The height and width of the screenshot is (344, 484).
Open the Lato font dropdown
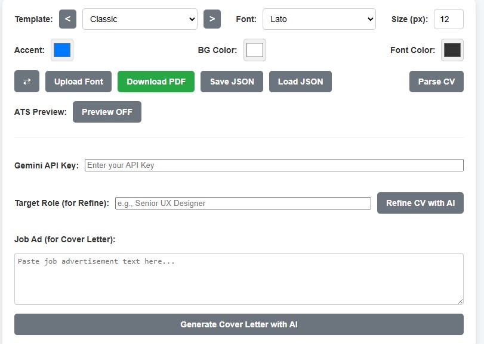point(319,19)
